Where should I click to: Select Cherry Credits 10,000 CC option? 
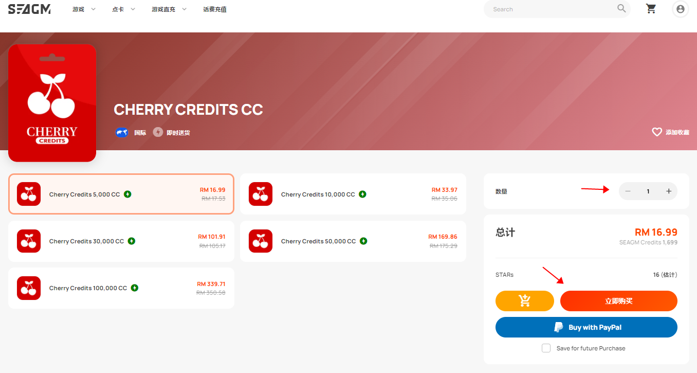(x=353, y=194)
